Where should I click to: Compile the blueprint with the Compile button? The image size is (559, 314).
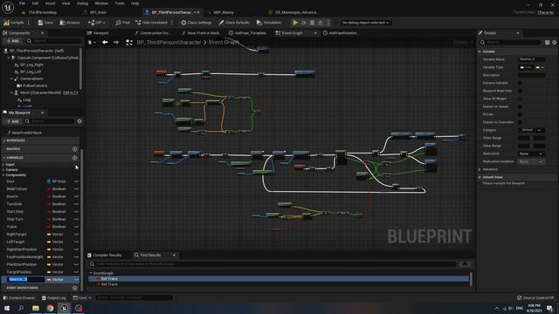point(14,23)
